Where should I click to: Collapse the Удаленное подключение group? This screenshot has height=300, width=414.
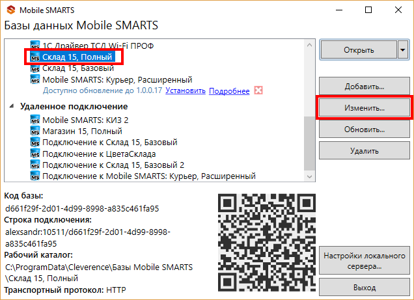point(12,106)
